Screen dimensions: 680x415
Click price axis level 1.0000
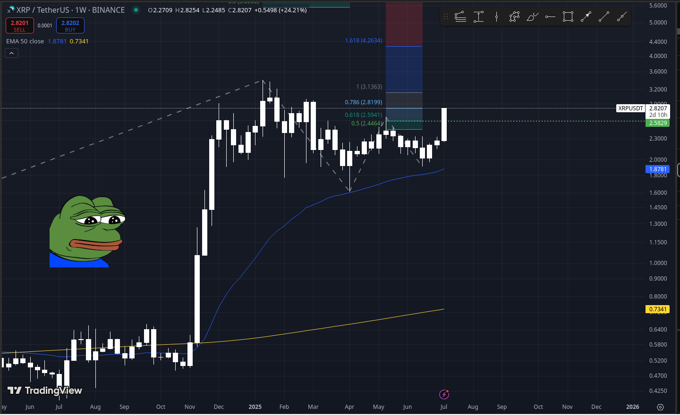tap(658, 263)
